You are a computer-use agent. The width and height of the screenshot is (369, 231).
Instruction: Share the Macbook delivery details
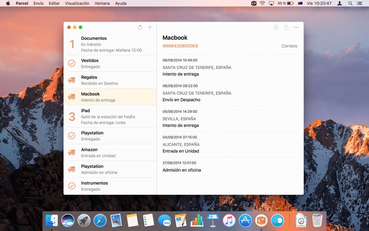286,27
